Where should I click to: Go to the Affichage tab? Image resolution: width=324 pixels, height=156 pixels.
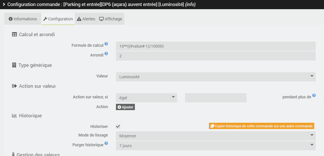click(x=111, y=19)
